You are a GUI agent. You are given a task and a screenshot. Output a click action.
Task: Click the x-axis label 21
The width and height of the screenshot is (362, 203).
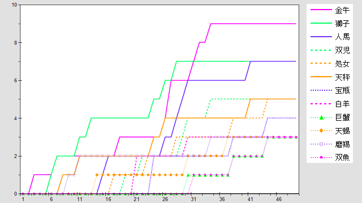pyautogui.click(x=136, y=199)
